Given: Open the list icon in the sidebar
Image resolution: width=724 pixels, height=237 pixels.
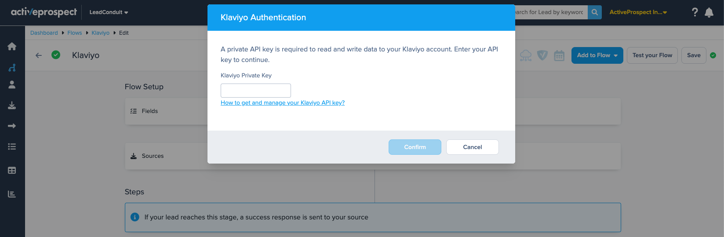Looking at the screenshot, I should (12, 147).
